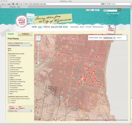The image size is (132, 125).
Task: Click the browser page reload icon
Action: pyautogui.click(x=106, y=4)
